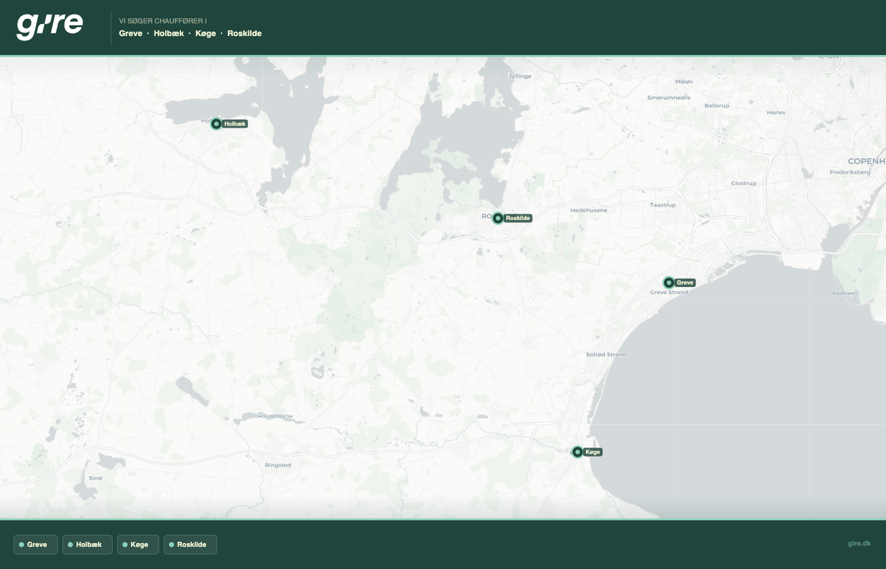This screenshot has height=569, width=886.
Task: Select the Roskilde button in footer
Action: [x=190, y=544]
